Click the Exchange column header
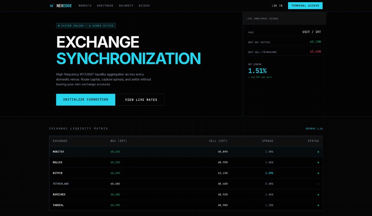This screenshot has width=372, height=216. [60, 141]
